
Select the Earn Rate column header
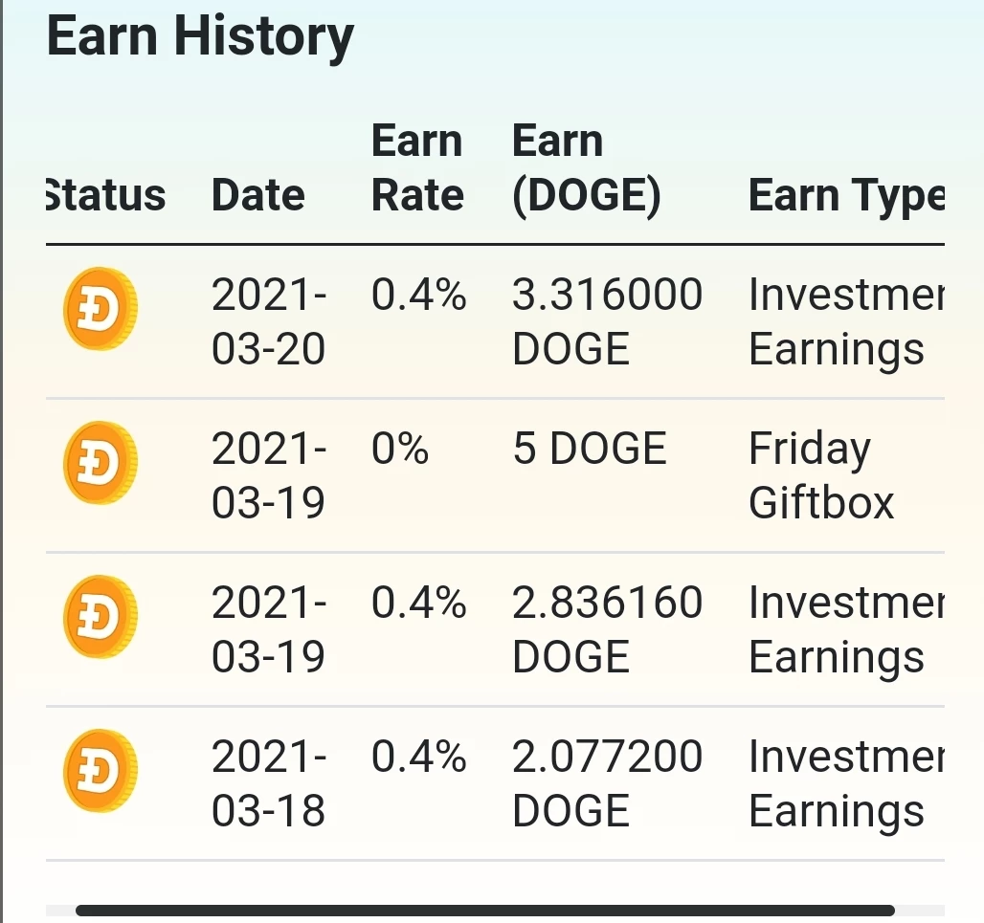pos(417,167)
